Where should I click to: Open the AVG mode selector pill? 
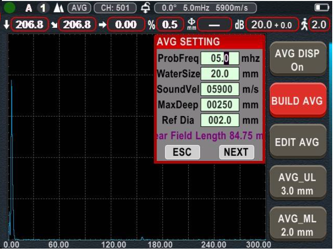79,8
